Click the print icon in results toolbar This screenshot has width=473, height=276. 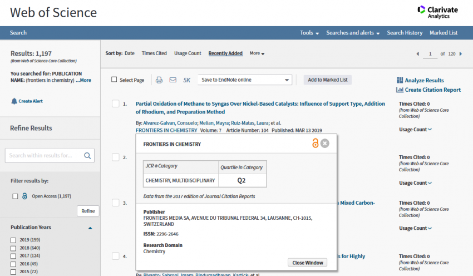click(159, 80)
